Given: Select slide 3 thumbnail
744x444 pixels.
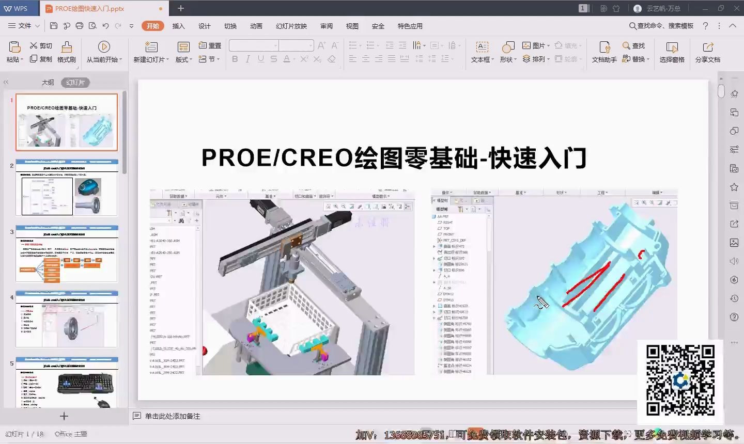Looking at the screenshot, I should pos(67,253).
